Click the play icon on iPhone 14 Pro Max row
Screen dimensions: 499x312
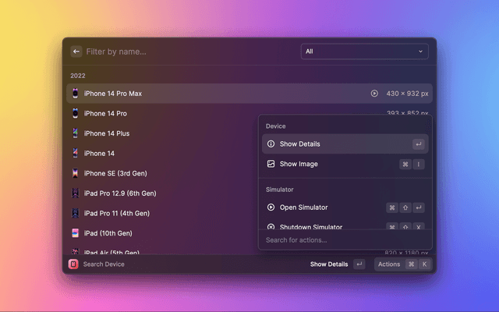click(374, 94)
